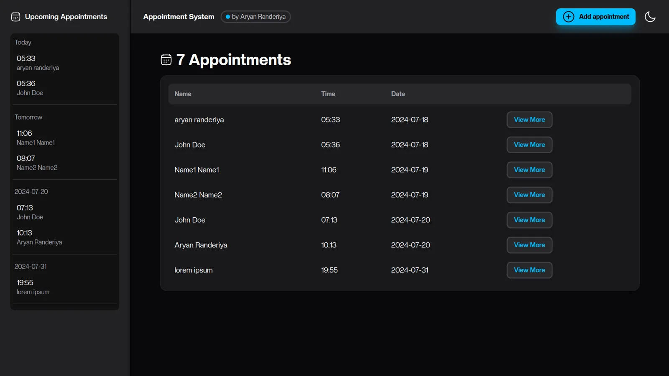The image size is (669, 376).
Task: Click the 2024-07-19 date in Name2 Name2 row
Action: (410, 195)
